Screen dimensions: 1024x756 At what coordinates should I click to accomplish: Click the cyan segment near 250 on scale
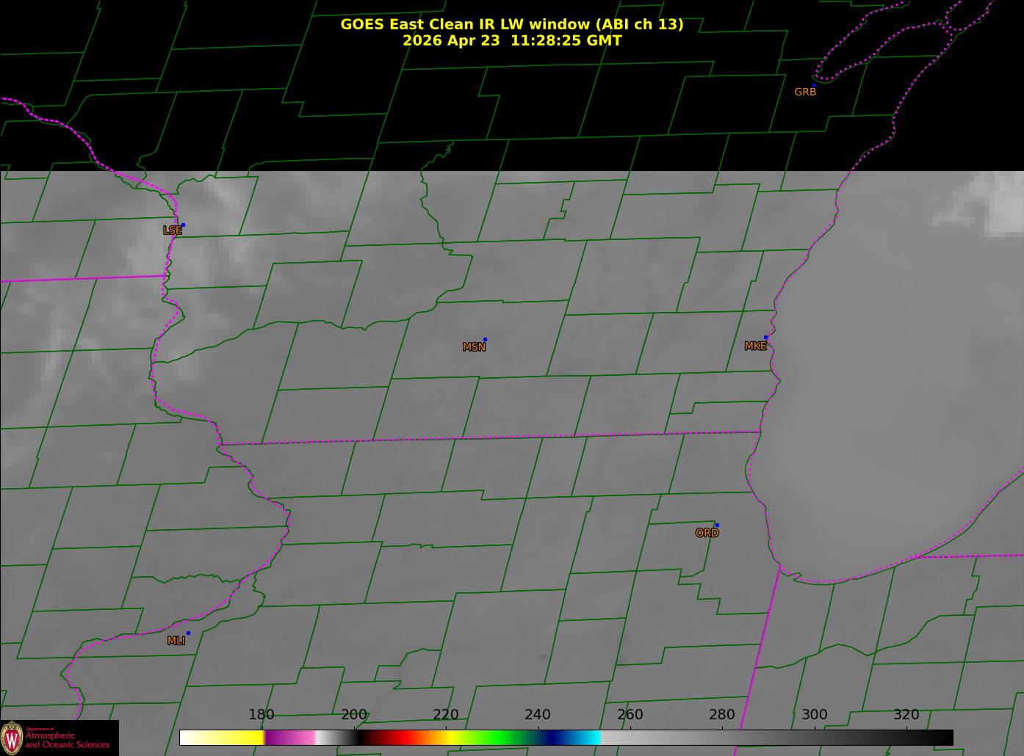coord(586,738)
